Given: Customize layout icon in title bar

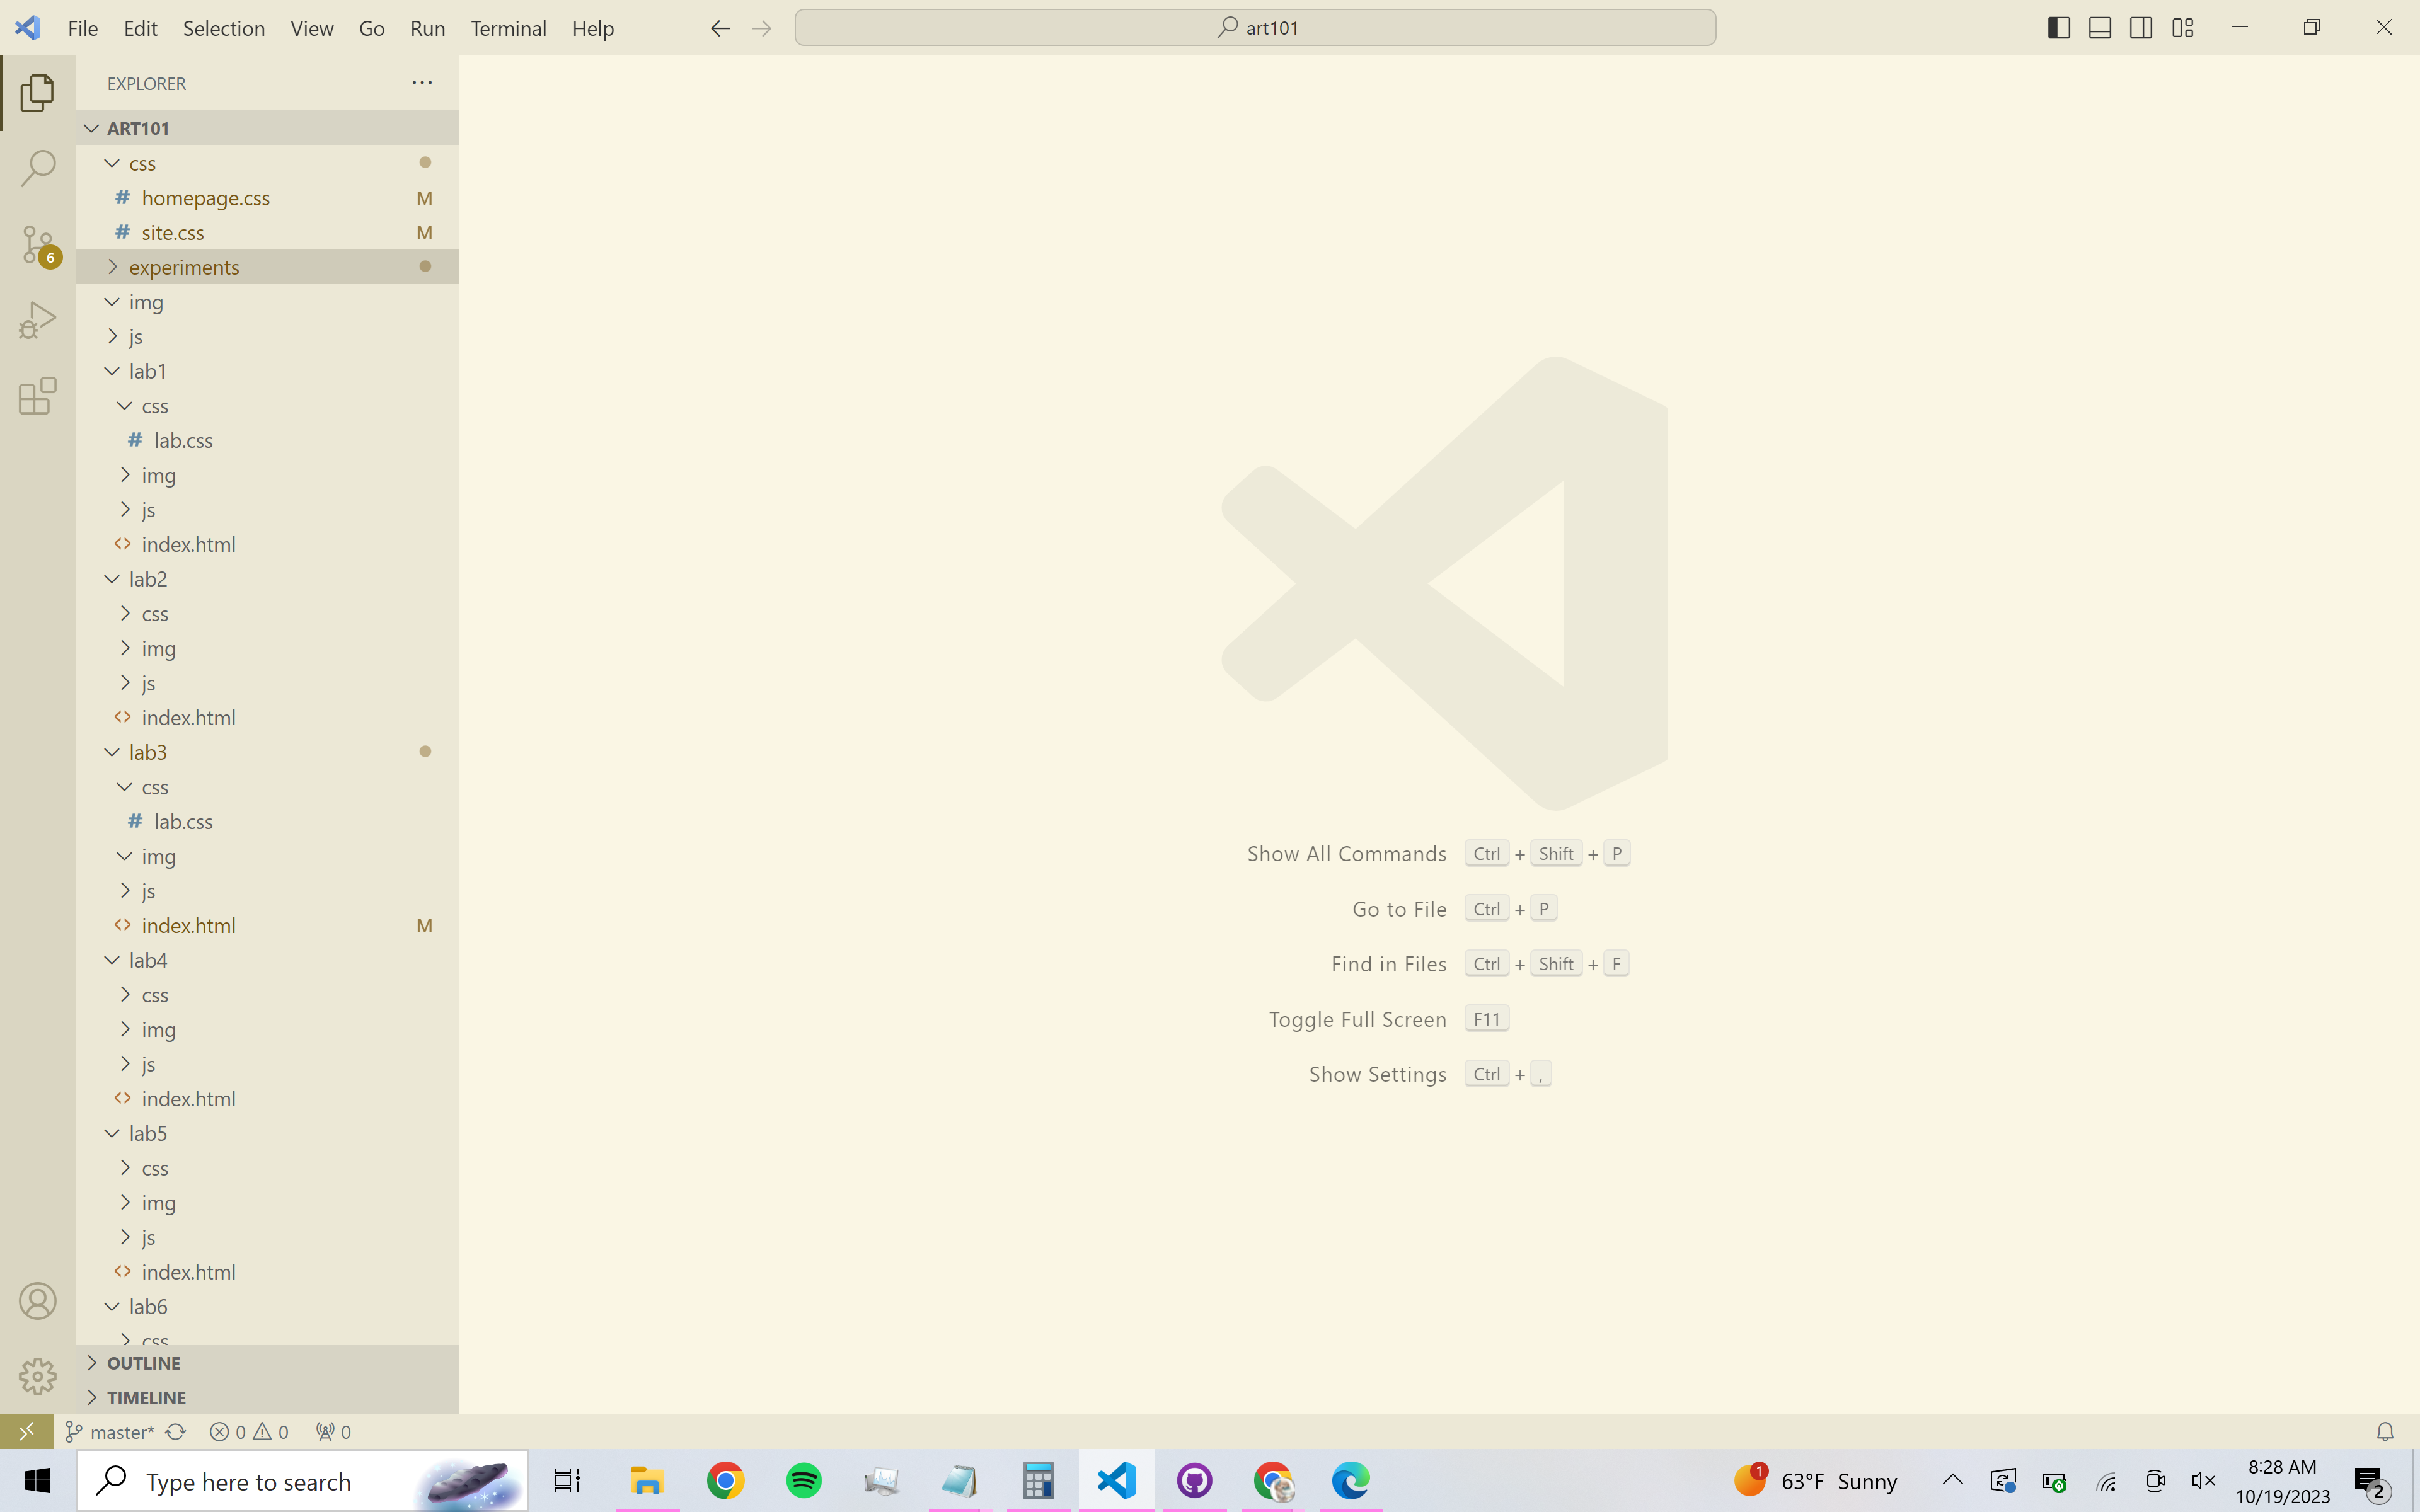Looking at the screenshot, I should [2183, 28].
